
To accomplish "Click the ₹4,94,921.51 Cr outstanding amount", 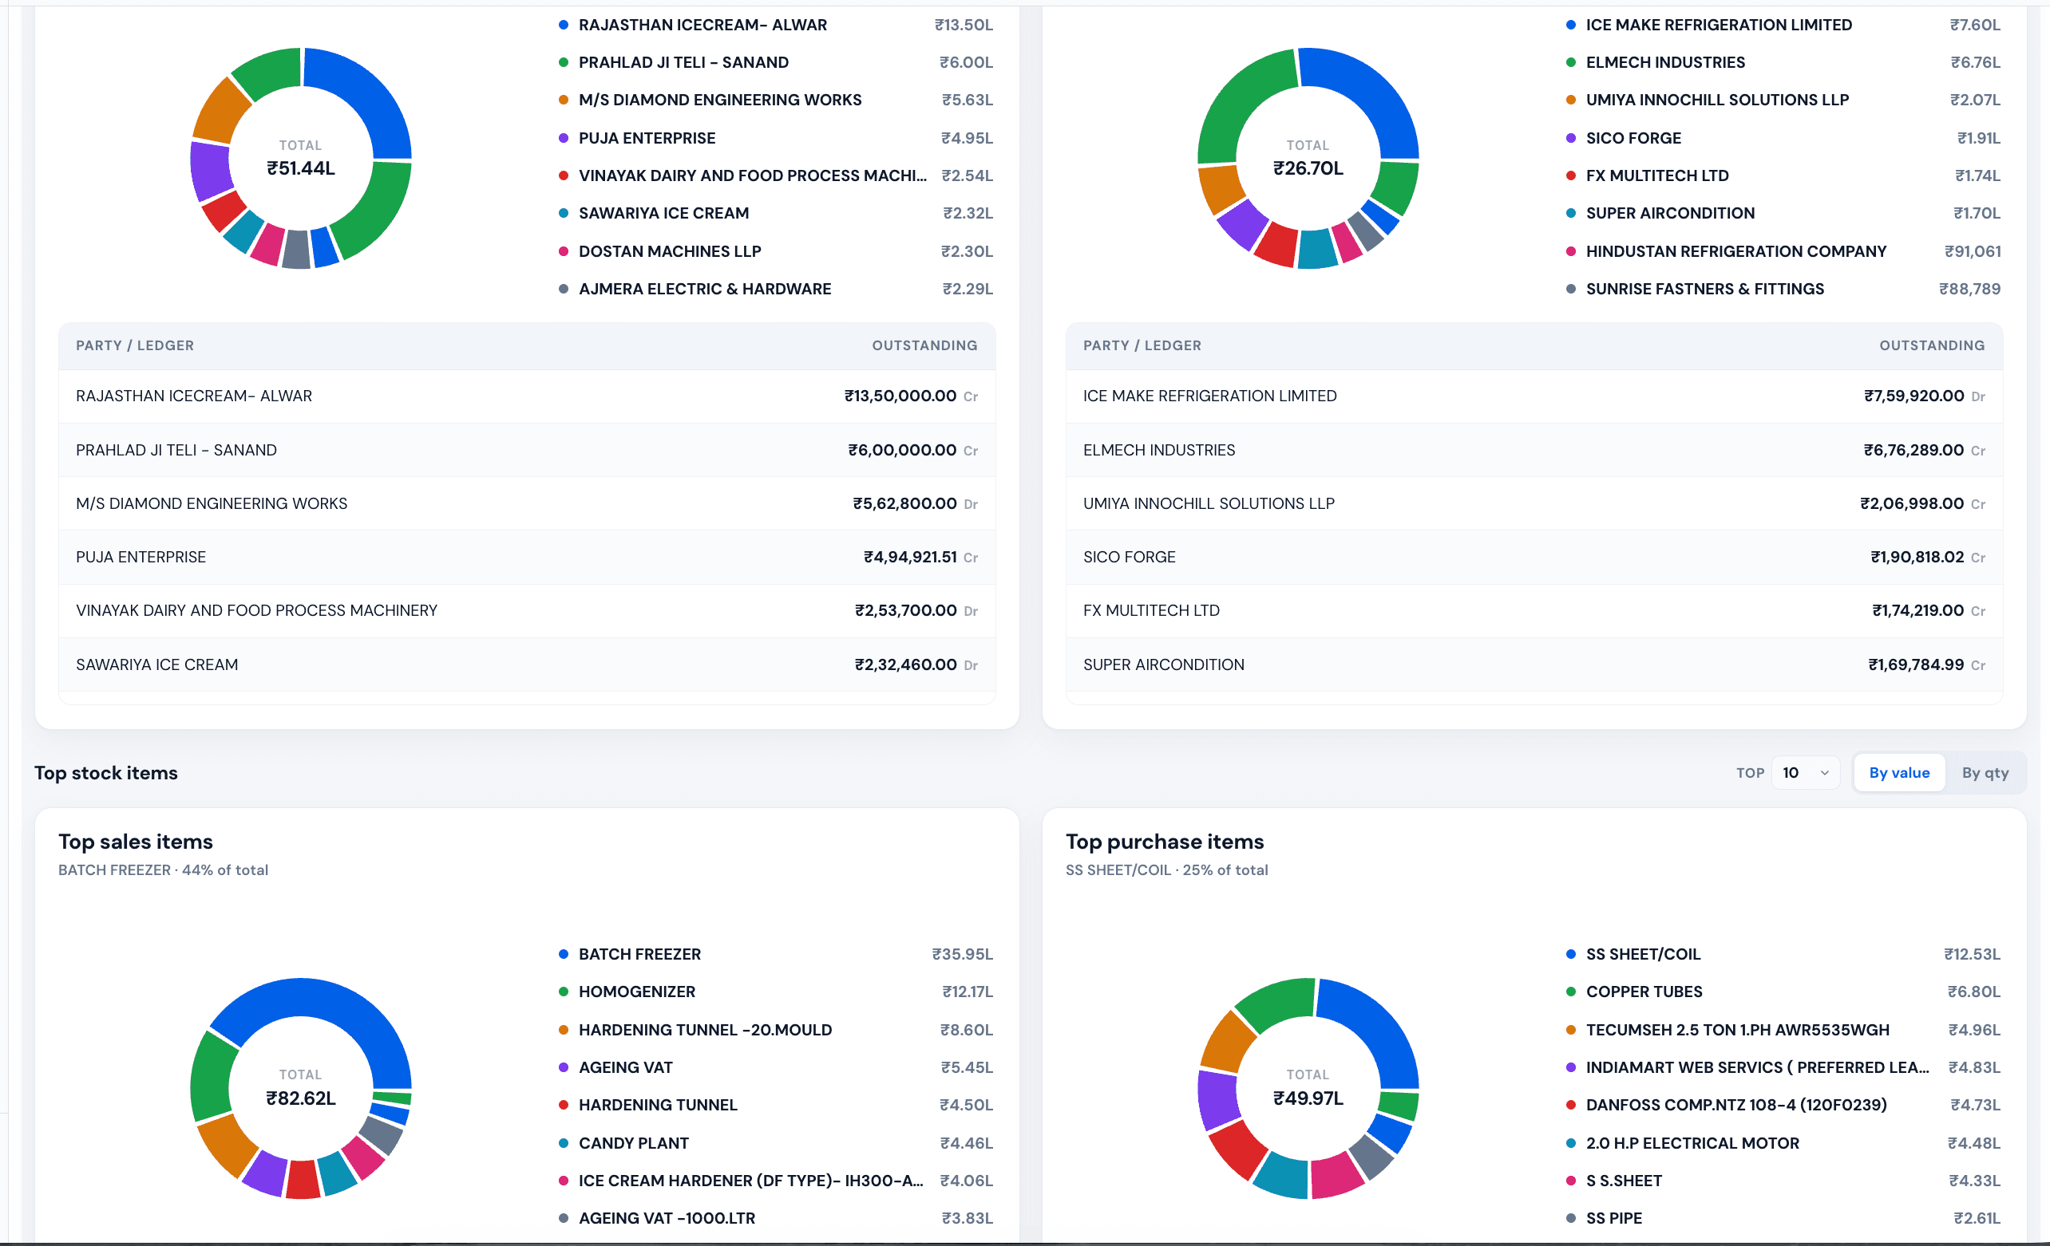I will tap(920, 557).
